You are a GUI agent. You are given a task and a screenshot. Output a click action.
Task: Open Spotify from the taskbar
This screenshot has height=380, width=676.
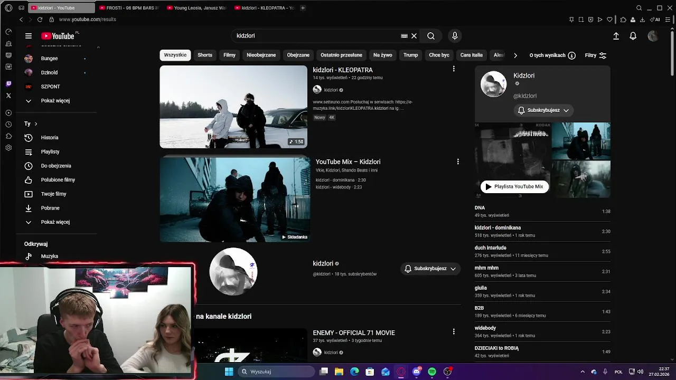tap(432, 372)
